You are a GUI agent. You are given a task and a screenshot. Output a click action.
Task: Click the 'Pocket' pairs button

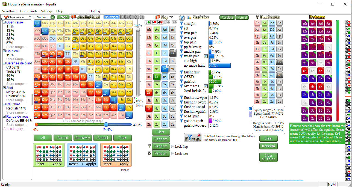point(63,138)
